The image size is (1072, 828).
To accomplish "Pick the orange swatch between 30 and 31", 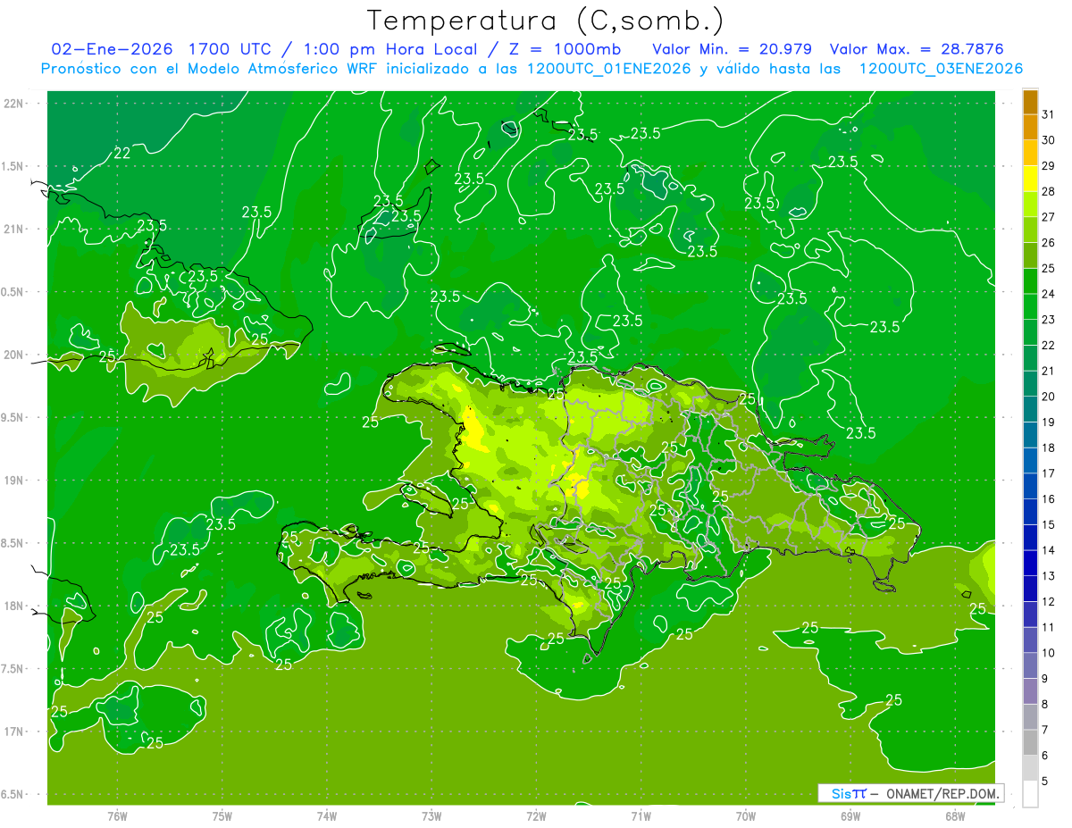I will 1030,127.
